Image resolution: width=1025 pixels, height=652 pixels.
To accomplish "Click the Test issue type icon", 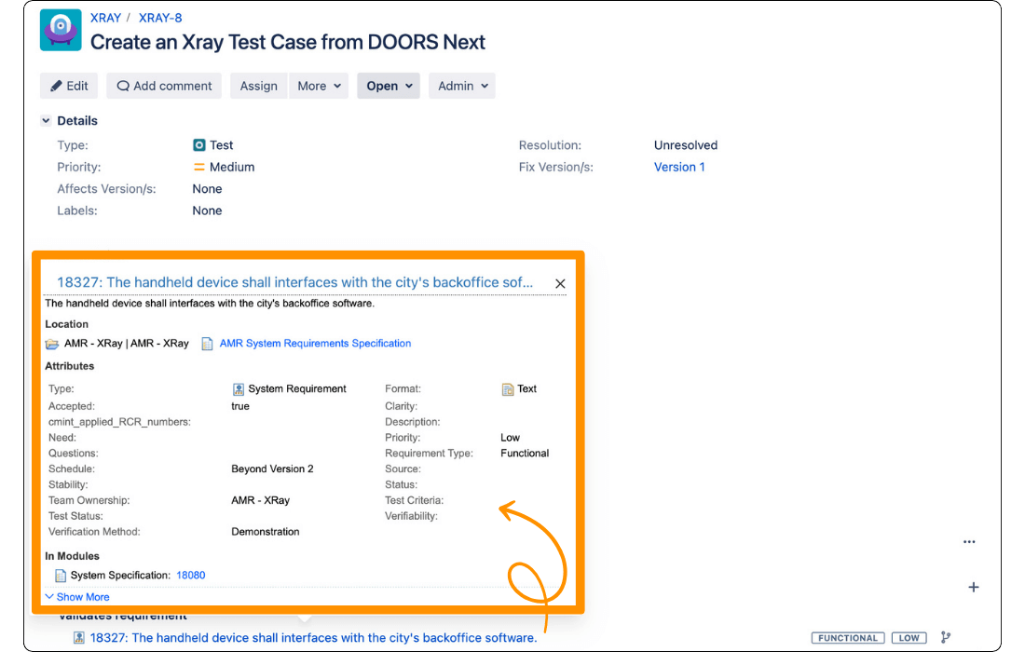I will 199,145.
